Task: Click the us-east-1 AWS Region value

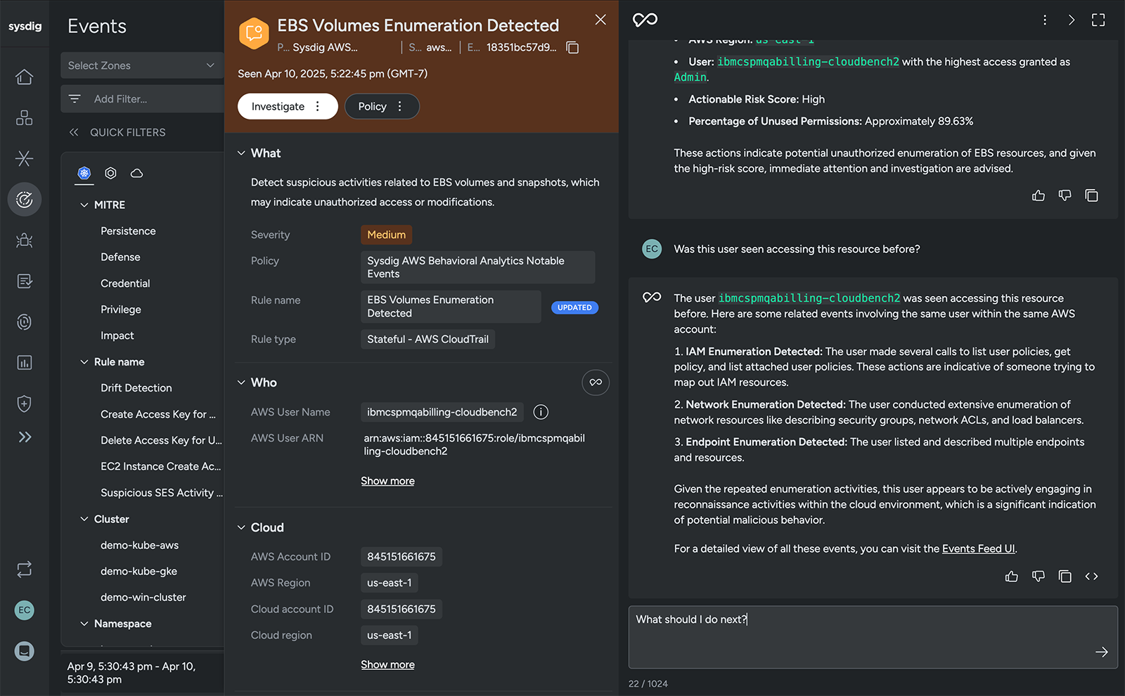Action: [x=390, y=583]
